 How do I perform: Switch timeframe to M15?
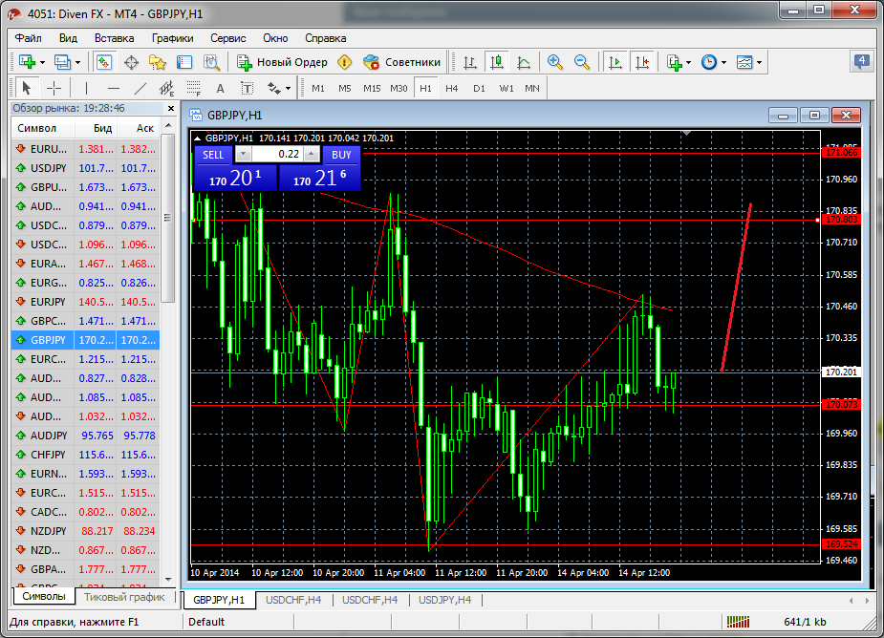coord(372,88)
